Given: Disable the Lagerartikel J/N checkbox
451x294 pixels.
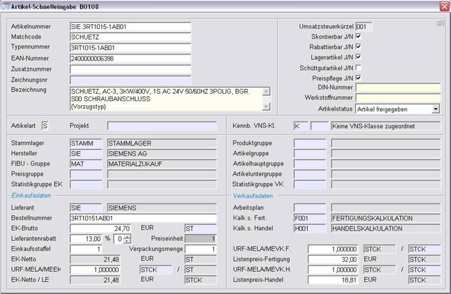Looking at the screenshot, I should tap(359, 57).
